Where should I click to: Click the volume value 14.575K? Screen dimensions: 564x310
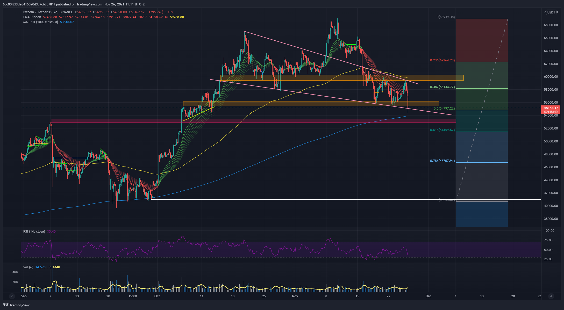[x=41, y=267]
